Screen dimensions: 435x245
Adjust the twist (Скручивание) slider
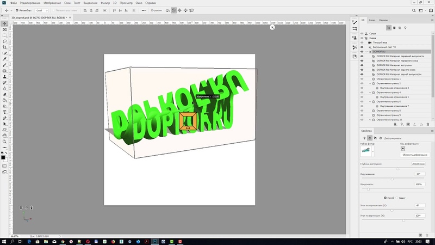[x=393, y=179]
